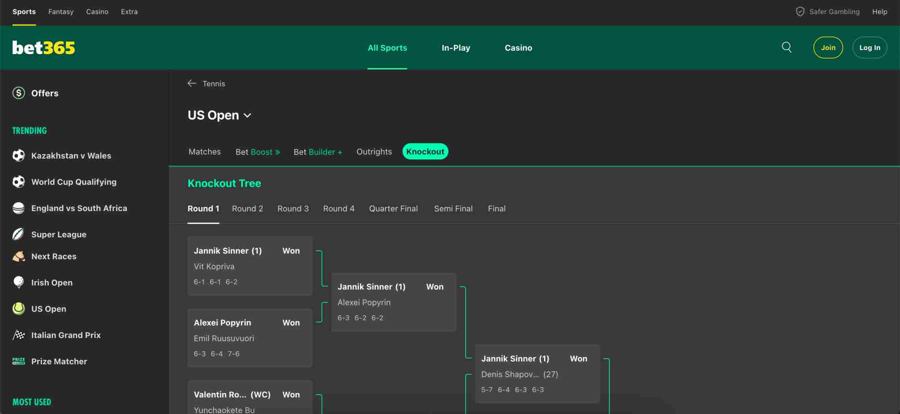Open Super League sidebar link
The image size is (900, 414).
(x=59, y=234)
